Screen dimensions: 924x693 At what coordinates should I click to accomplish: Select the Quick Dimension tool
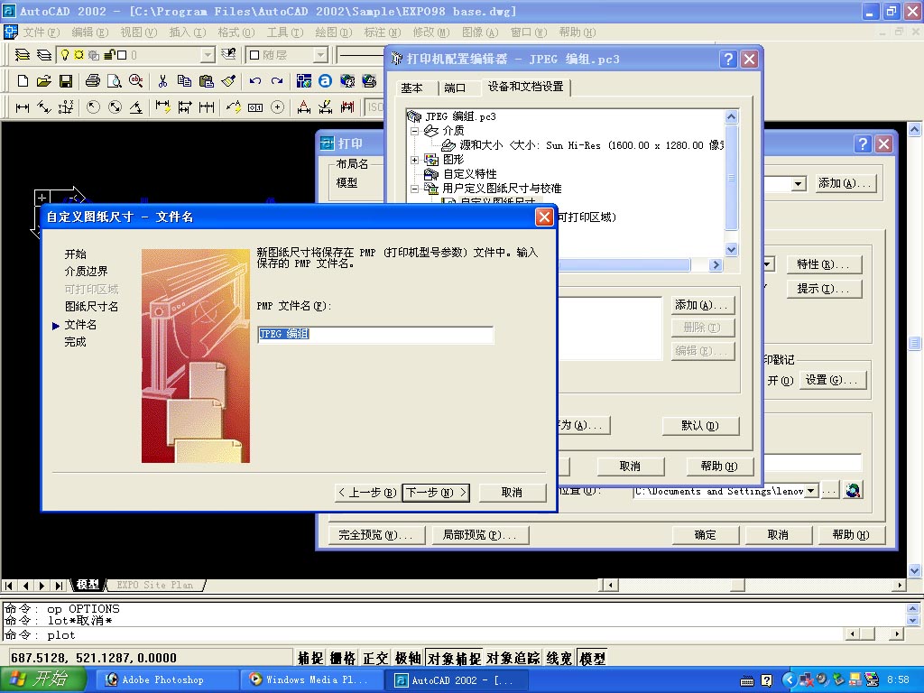pos(162,107)
